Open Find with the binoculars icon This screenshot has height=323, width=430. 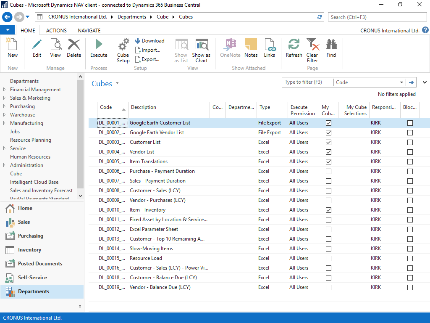(331, 48)
